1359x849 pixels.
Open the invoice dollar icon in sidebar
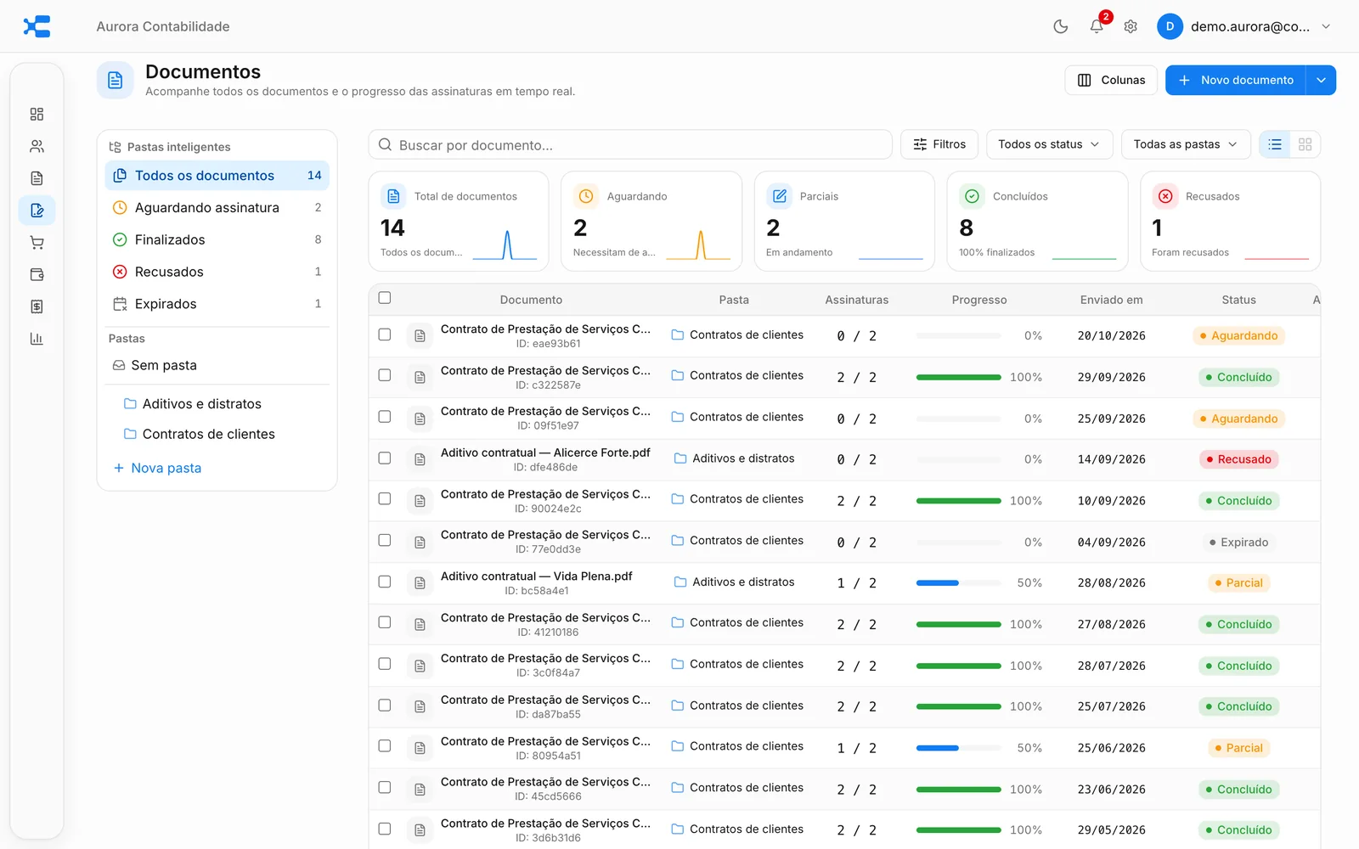tap(37, 306)
